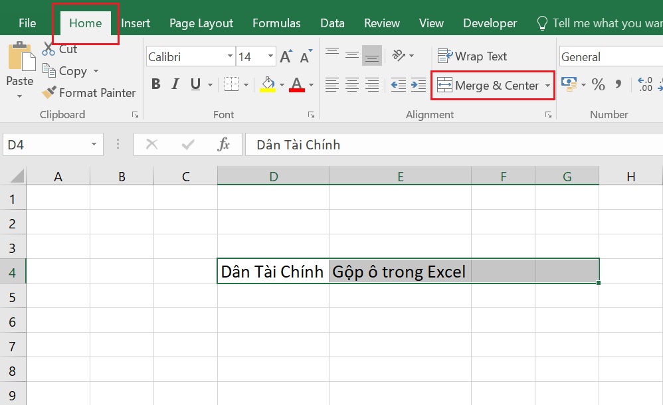The image size is (663, 405).
Task: Open the Formulas tab
Action: coord(276,23)
